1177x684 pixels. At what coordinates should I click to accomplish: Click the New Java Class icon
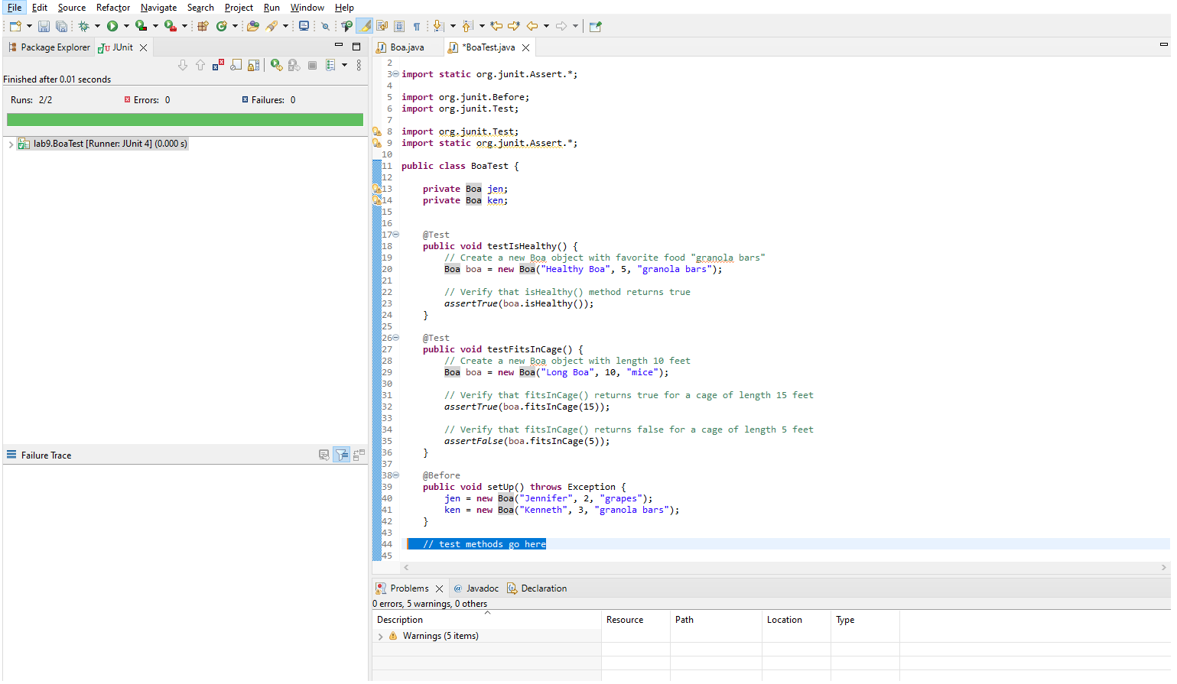[221, 26]
